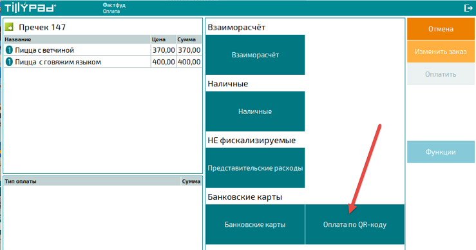The image size is (476, 250).
Task: Choose Взаиморасчёт payment tile
Action: tap(255, 55)
